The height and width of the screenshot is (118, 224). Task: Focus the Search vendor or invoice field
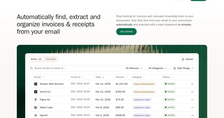pyautogui.click(x=76, y=68)
